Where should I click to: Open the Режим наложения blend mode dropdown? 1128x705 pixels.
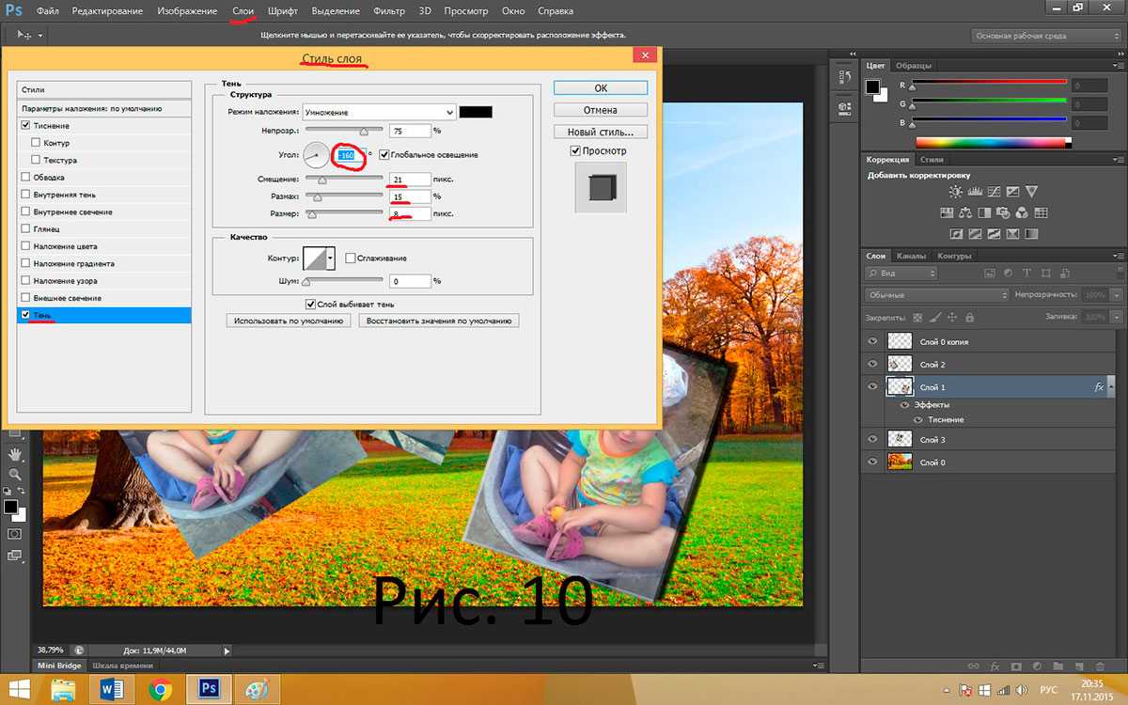click(x=379, y=112)
